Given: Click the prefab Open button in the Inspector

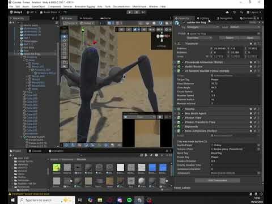Looking at the screenshot, I should [250, 38].
